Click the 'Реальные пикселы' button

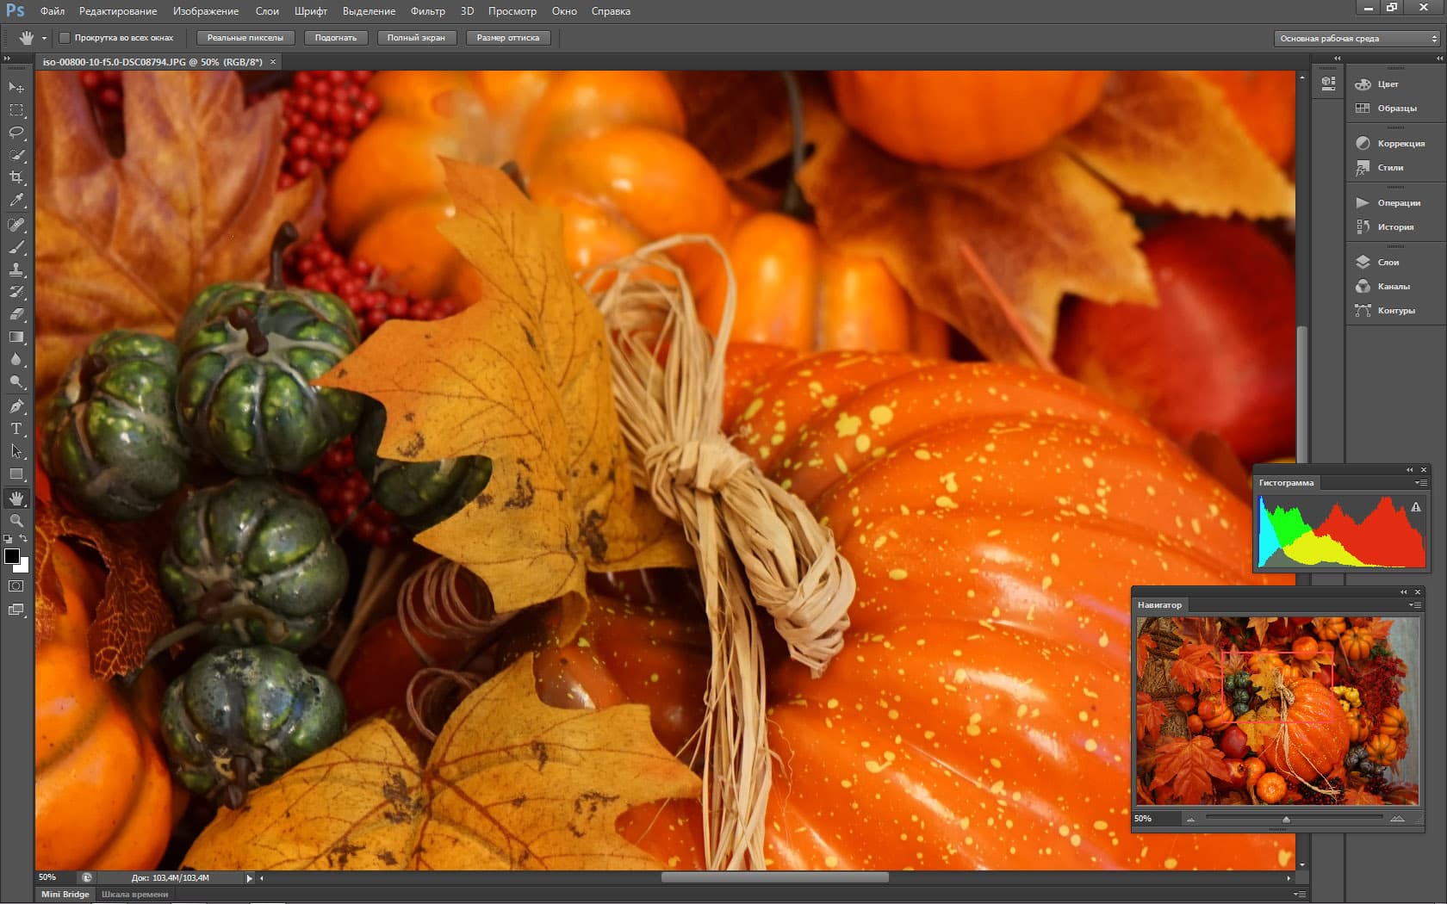(x=245, y=38)
